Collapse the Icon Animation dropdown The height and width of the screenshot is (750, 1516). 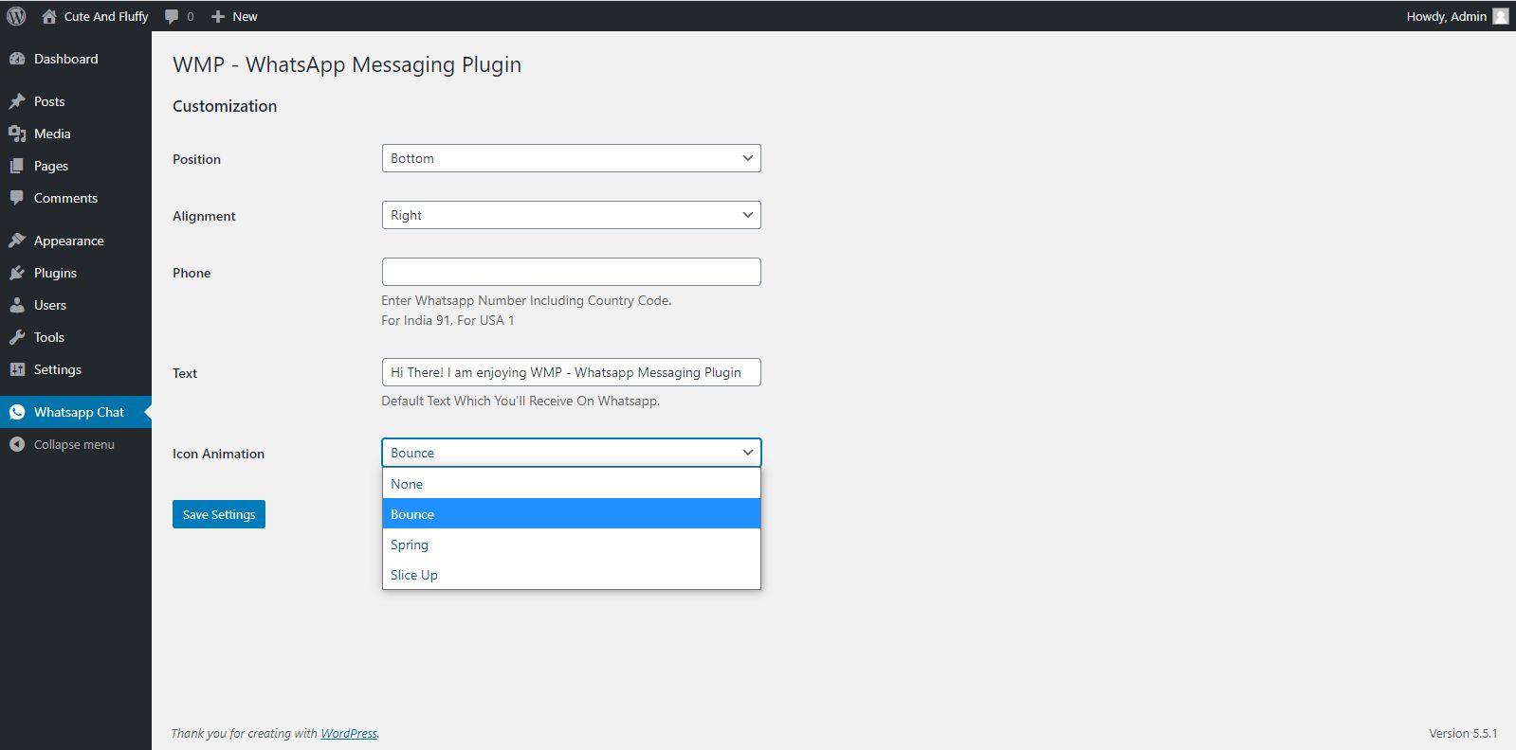[571, 453]
